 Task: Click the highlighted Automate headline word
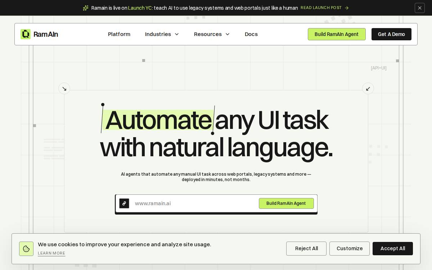point(158,120)
